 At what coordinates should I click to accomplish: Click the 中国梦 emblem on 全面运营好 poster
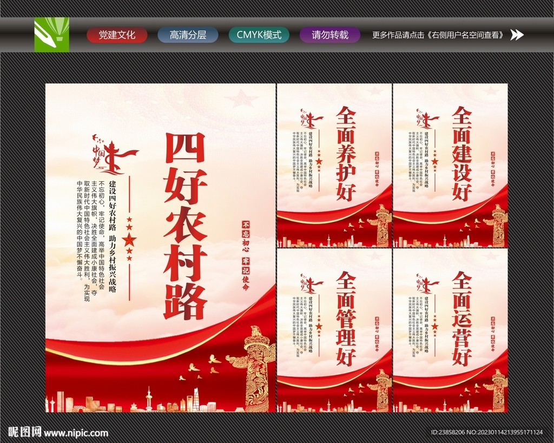click(x=427, y=284)
